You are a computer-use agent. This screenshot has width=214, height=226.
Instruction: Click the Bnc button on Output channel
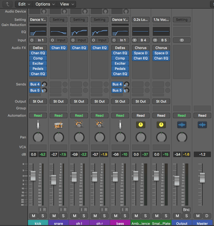tap(186, 209)
